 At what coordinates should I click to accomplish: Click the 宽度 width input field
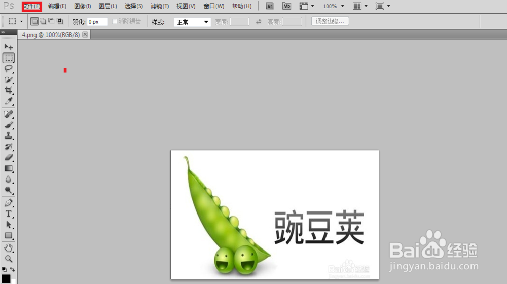coord(239,22)
